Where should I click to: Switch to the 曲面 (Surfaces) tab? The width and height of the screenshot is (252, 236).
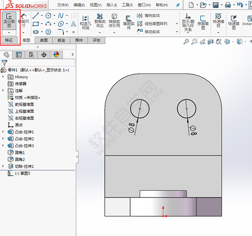click(44, 40)
